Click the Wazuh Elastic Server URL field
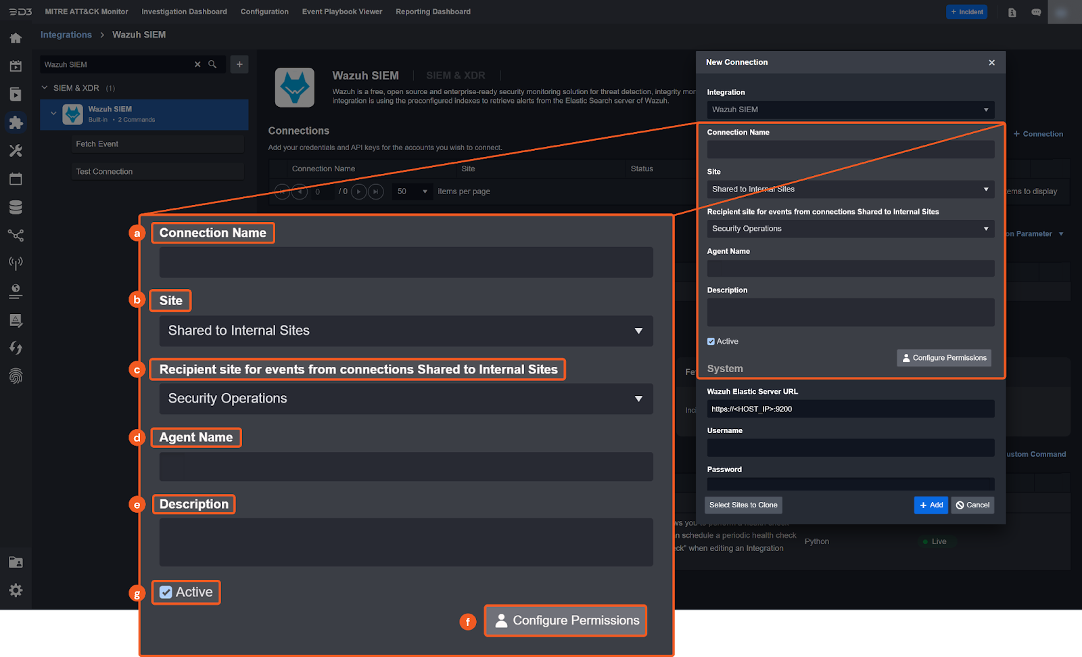Viewport: 1082px width, 657px height. (850, 409)
